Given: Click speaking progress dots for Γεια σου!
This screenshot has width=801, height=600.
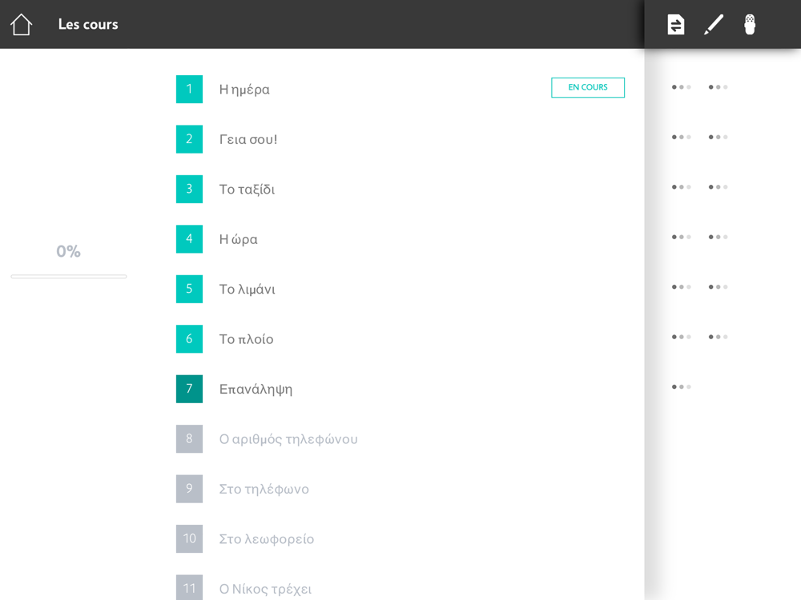Looking at the screenshot, I should point(718,138).
